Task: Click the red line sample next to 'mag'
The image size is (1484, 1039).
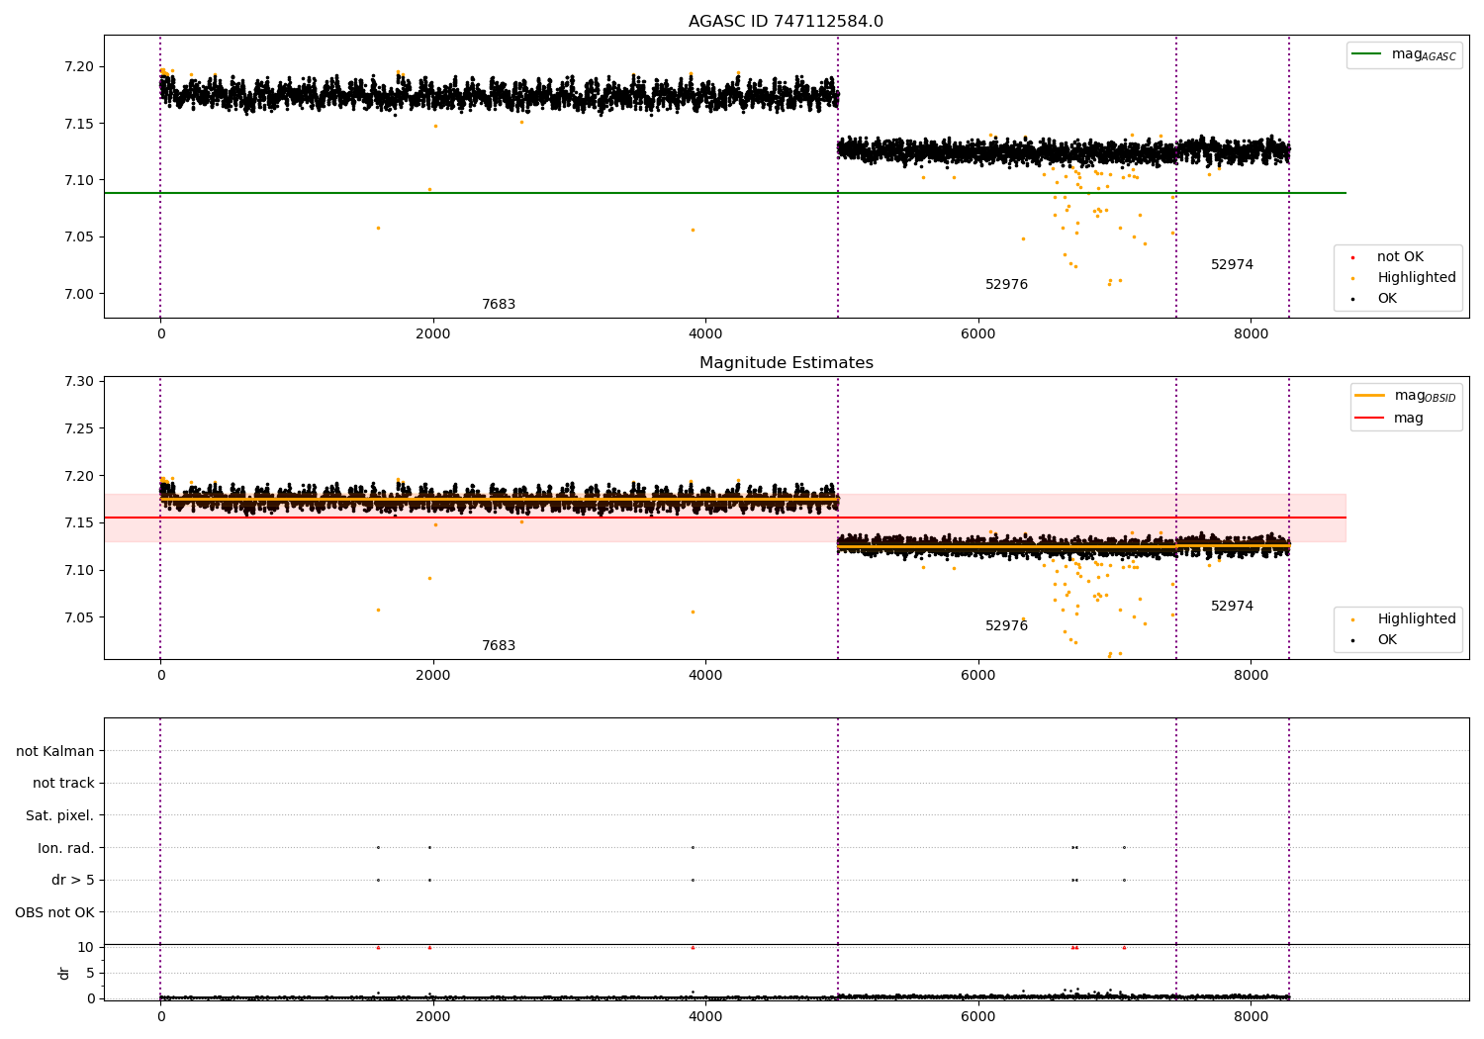Action: (1370, 419)
